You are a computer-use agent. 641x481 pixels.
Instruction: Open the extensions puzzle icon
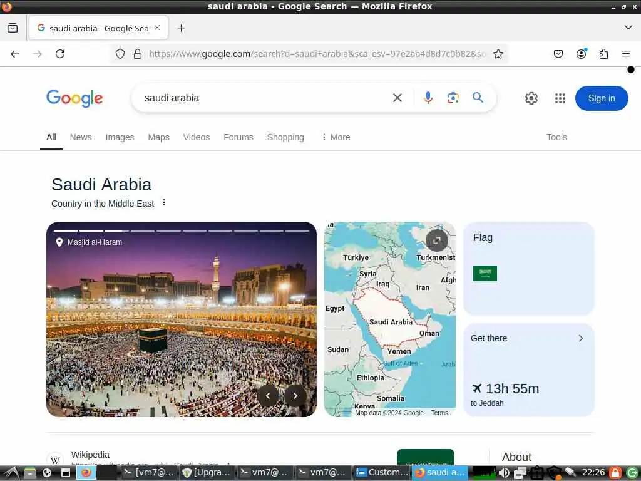[x=603, y=54]
